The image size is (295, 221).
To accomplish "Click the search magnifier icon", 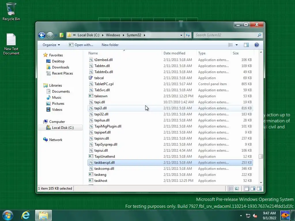I will [x=260, y=35].
